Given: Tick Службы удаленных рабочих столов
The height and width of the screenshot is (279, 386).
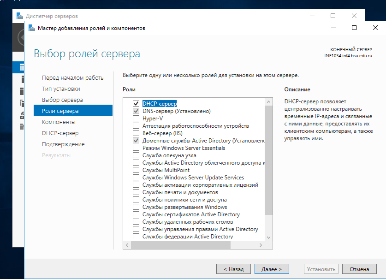Looking at the screenshot, I should (136, 222).
